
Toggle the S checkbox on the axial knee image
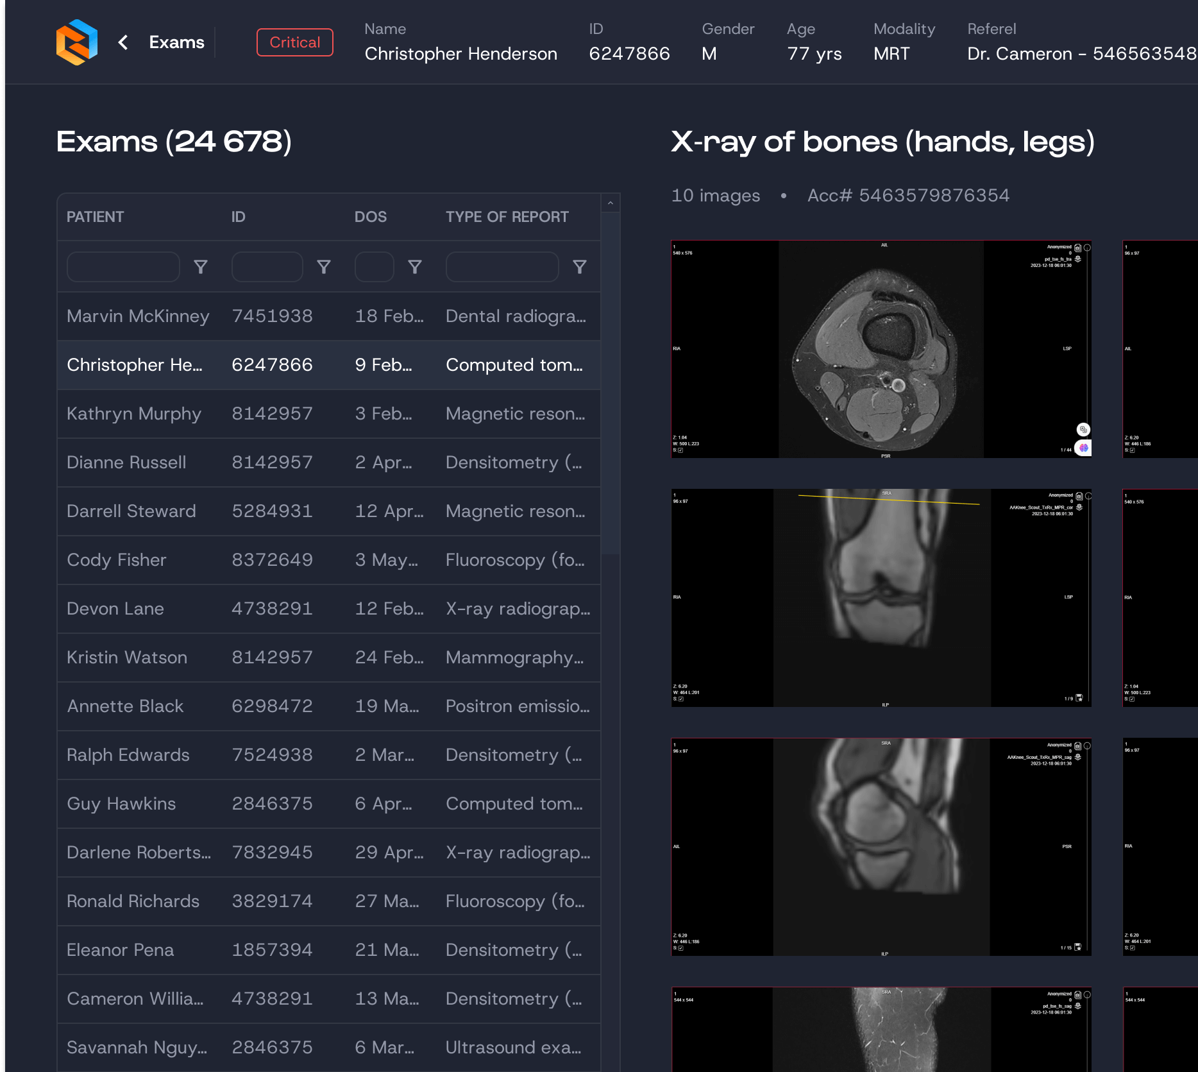[x=680, y=450]
